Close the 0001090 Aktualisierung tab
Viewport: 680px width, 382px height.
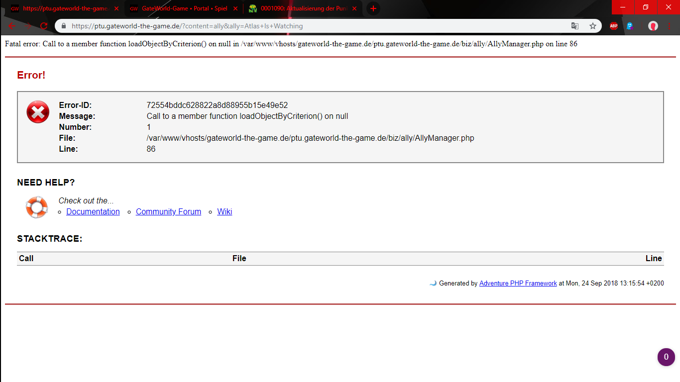[354, 8]
